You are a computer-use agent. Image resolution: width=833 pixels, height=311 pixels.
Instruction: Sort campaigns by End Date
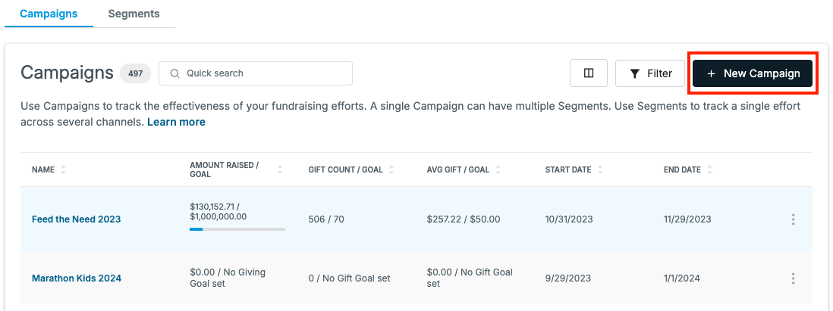tap(710, 169)
